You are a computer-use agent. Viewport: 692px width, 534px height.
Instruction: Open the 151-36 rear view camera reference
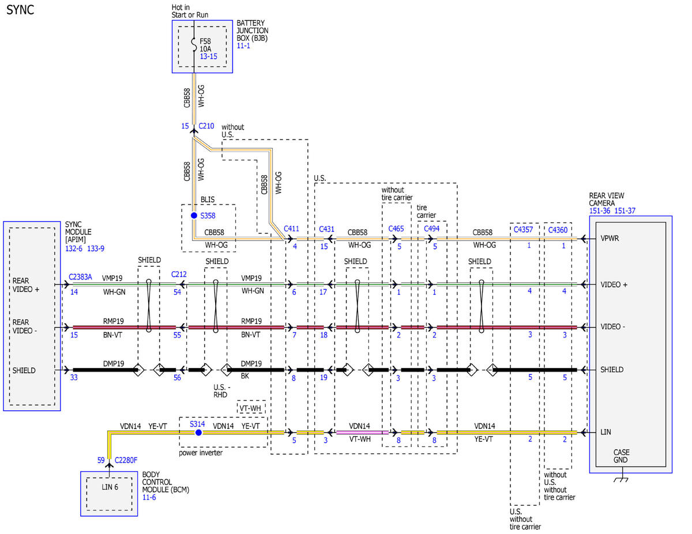pos(601,211)
